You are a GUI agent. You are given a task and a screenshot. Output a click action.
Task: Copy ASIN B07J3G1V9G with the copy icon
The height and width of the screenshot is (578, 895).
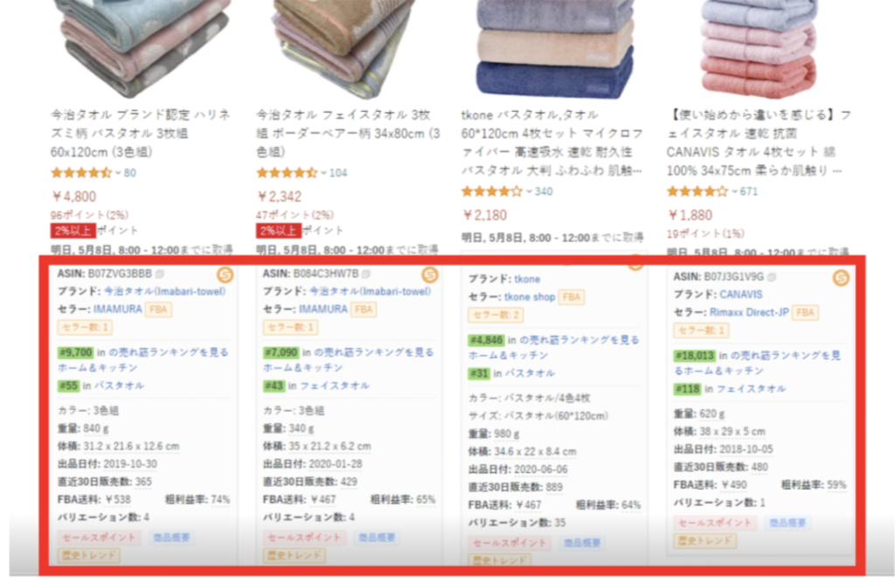click(772, 277)
